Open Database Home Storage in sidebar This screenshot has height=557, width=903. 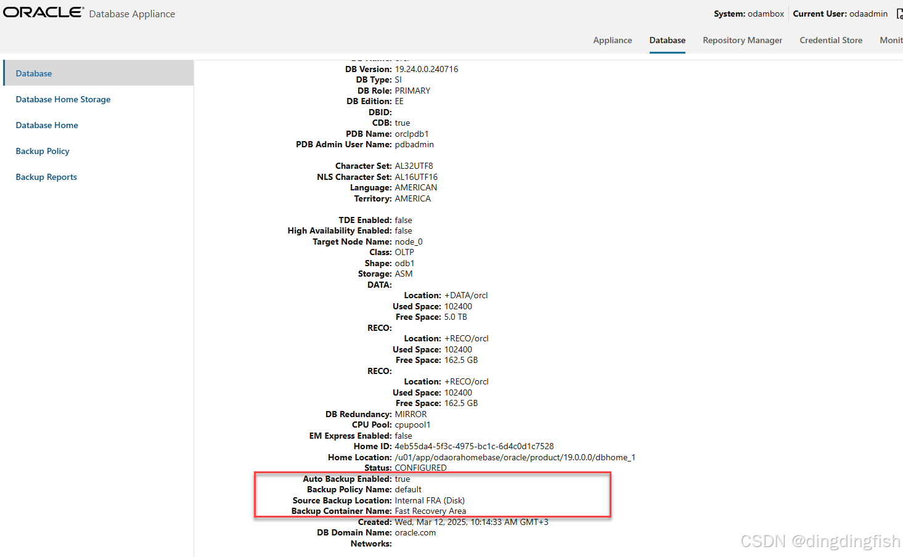[63, 99]
